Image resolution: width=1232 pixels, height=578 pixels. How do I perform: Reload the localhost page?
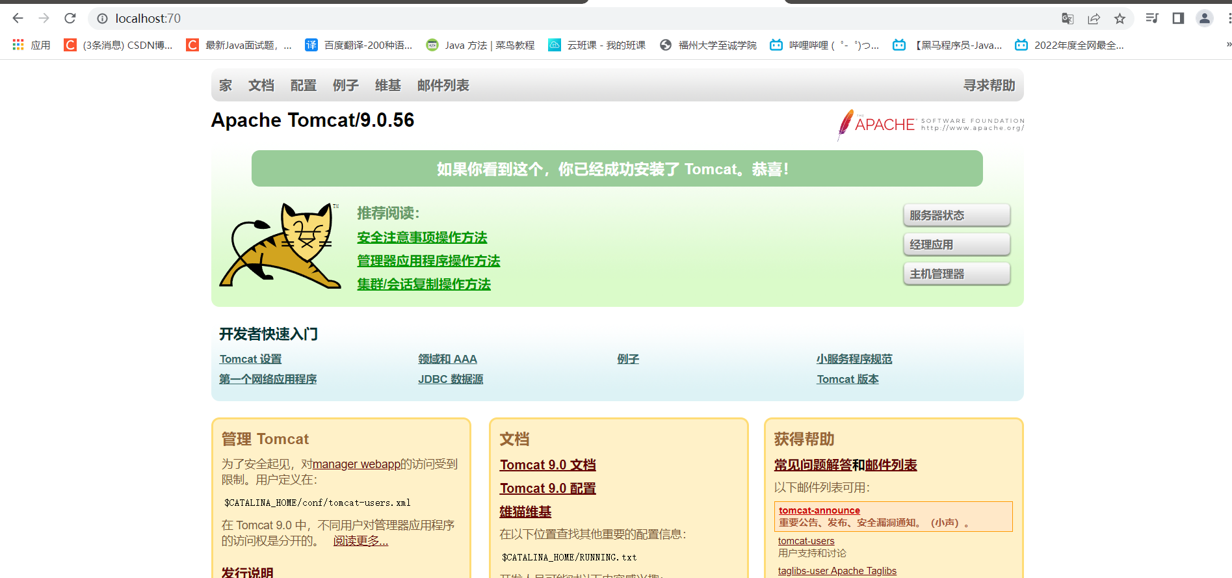[70, 18]
